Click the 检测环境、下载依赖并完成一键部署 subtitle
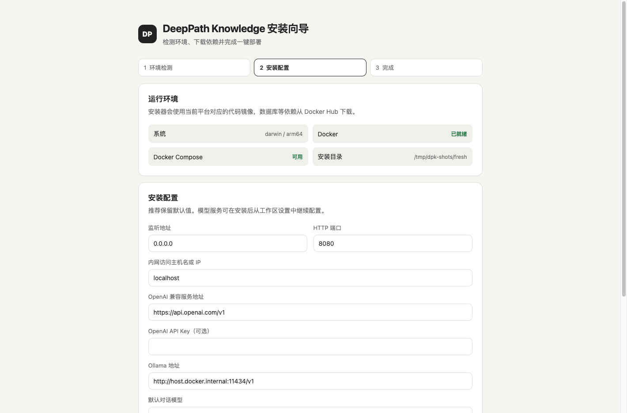This screenshot has width=627, height=413. pos(212,42)
